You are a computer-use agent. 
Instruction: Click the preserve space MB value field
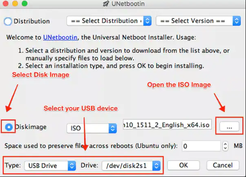point(201,146)
